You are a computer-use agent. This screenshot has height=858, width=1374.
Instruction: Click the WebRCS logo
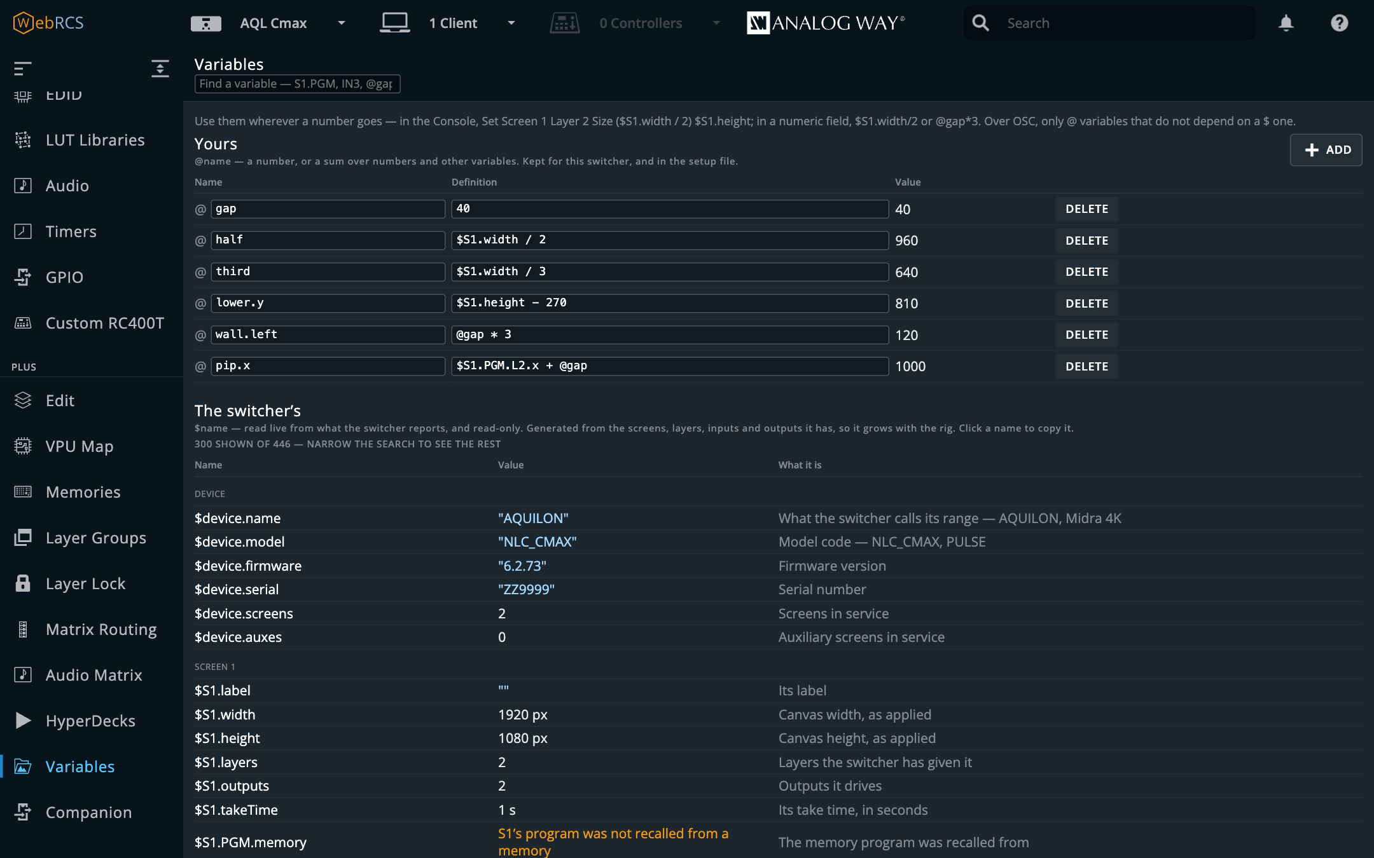[48, 23]
